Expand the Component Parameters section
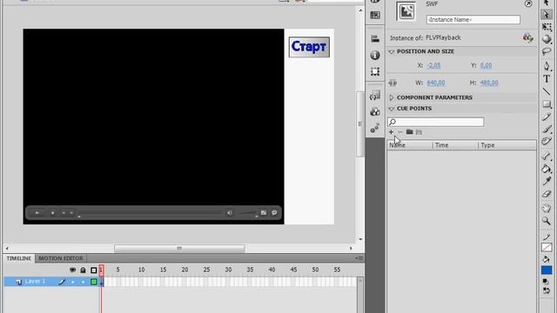Screen dimensions: 557x313 coord(392,97)
